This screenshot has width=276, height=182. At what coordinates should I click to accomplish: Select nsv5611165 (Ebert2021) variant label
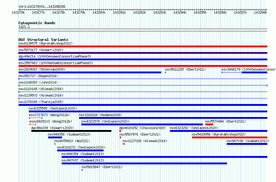coord(185,69)
